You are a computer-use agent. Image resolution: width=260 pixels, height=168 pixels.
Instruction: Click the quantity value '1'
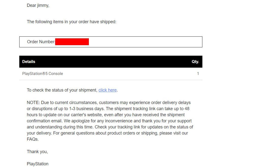(x=198, y=74)
